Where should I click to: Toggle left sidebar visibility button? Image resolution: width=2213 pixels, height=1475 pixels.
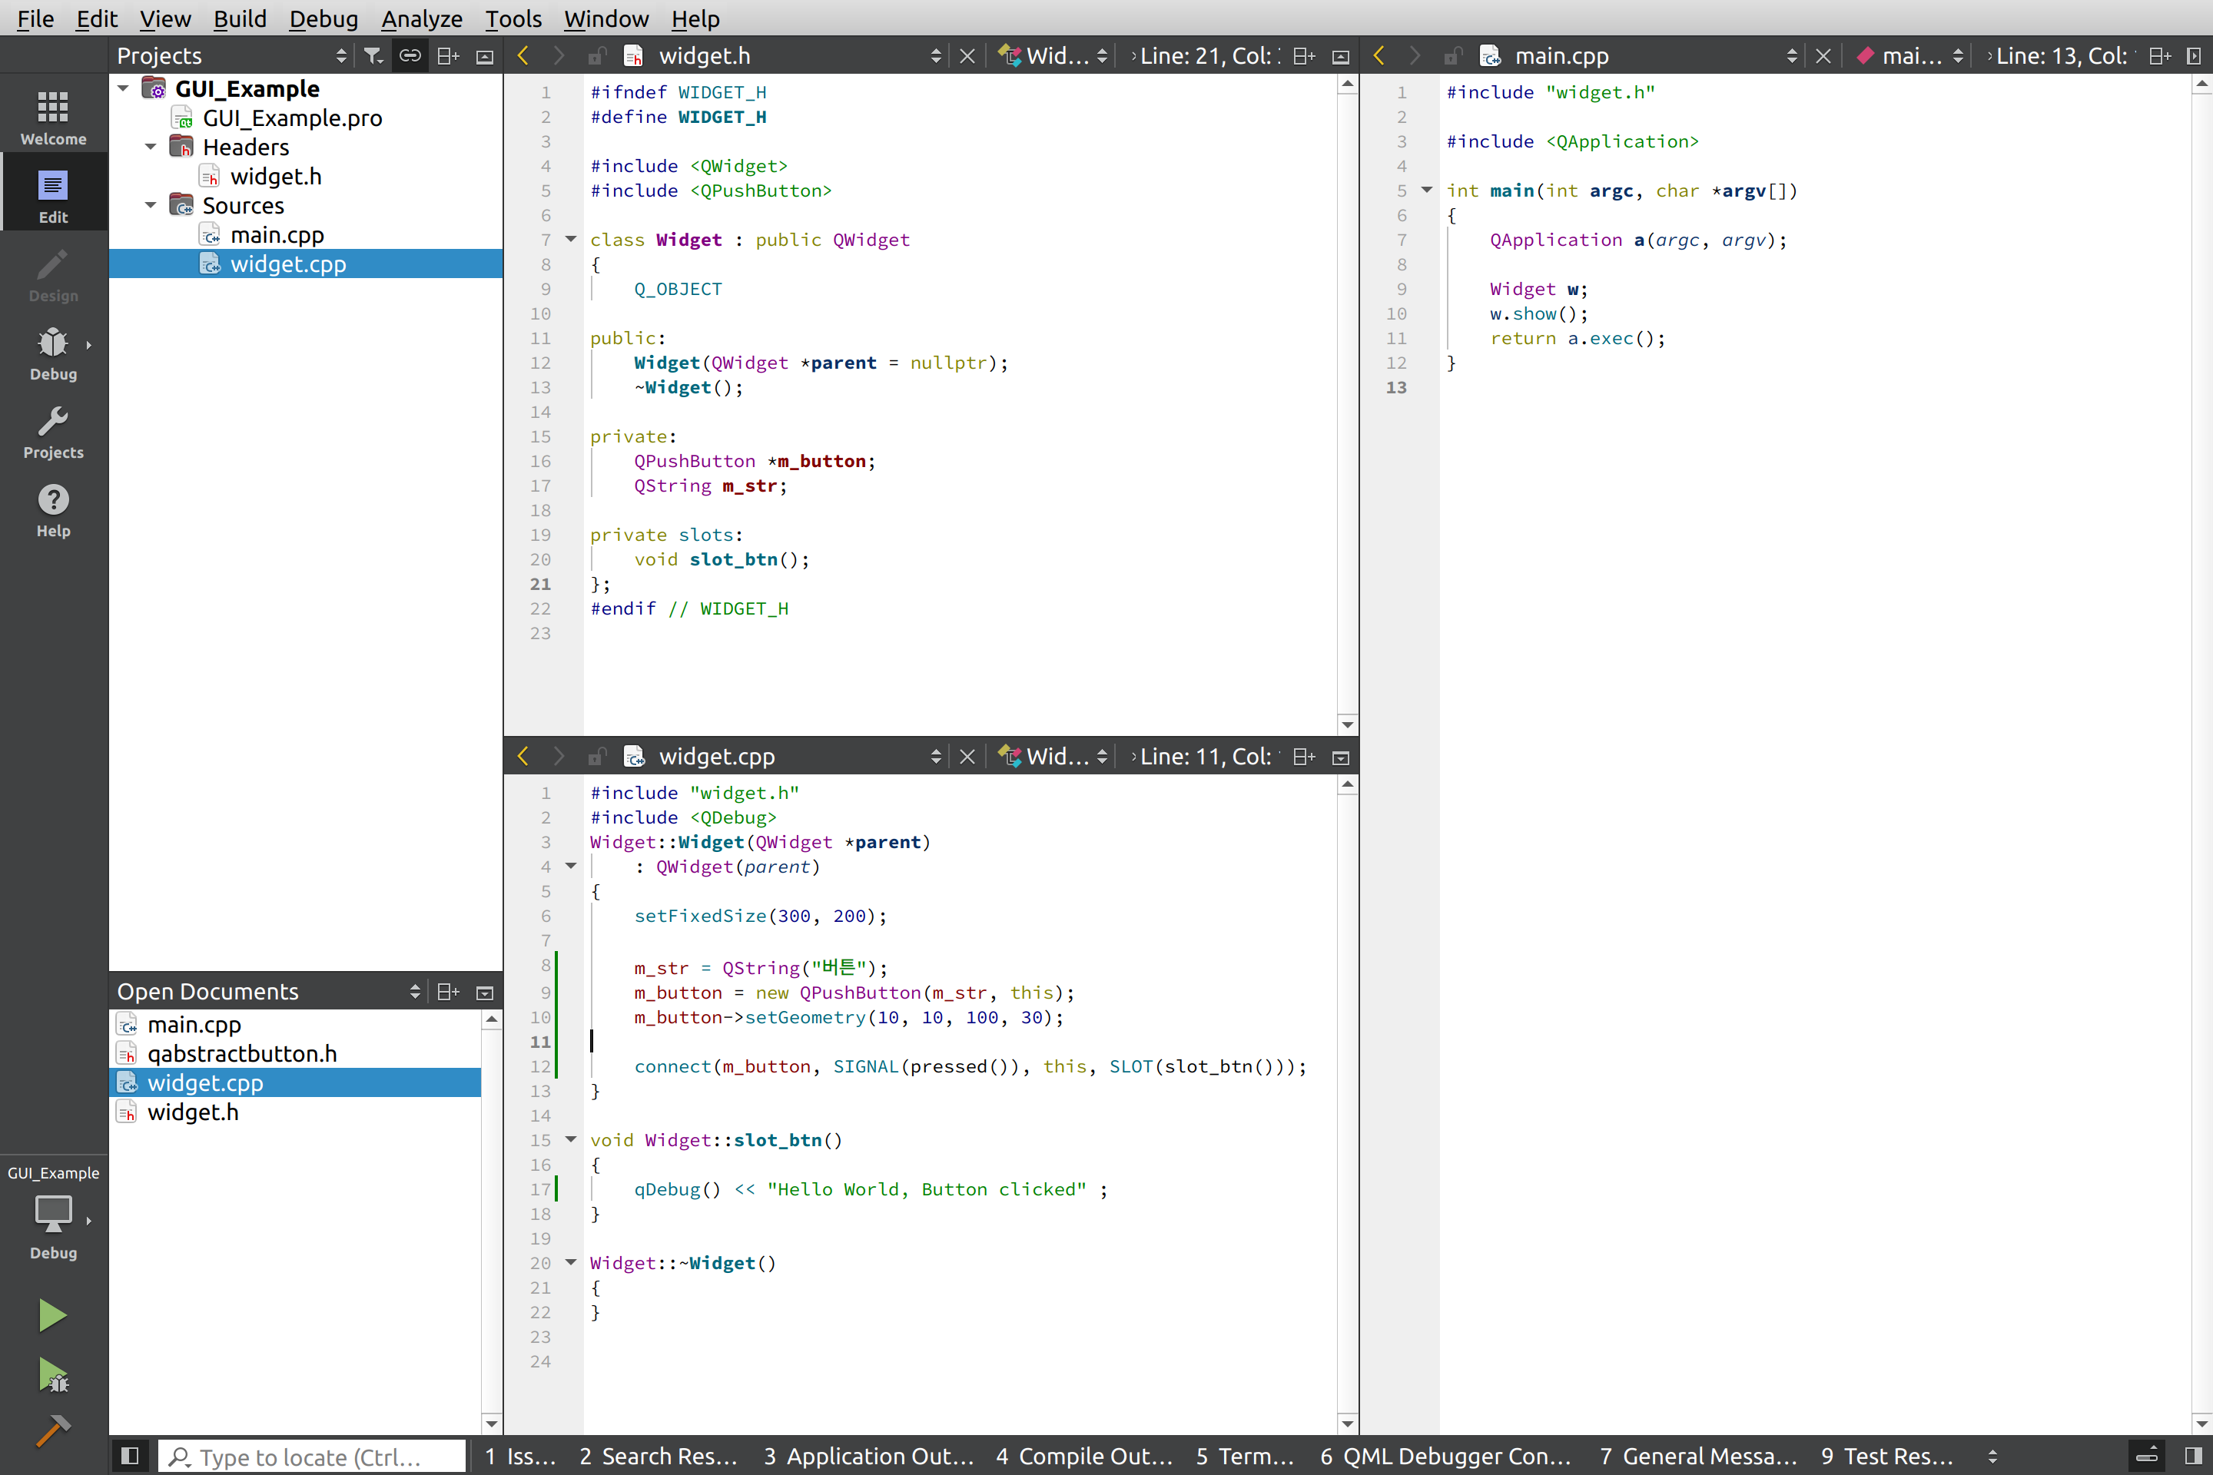pos(131,1457)
